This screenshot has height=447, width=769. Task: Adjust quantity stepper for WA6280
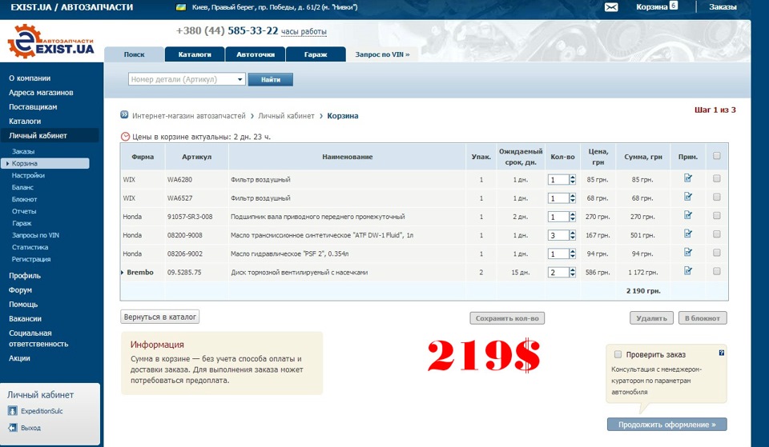(x=572, y=180)
